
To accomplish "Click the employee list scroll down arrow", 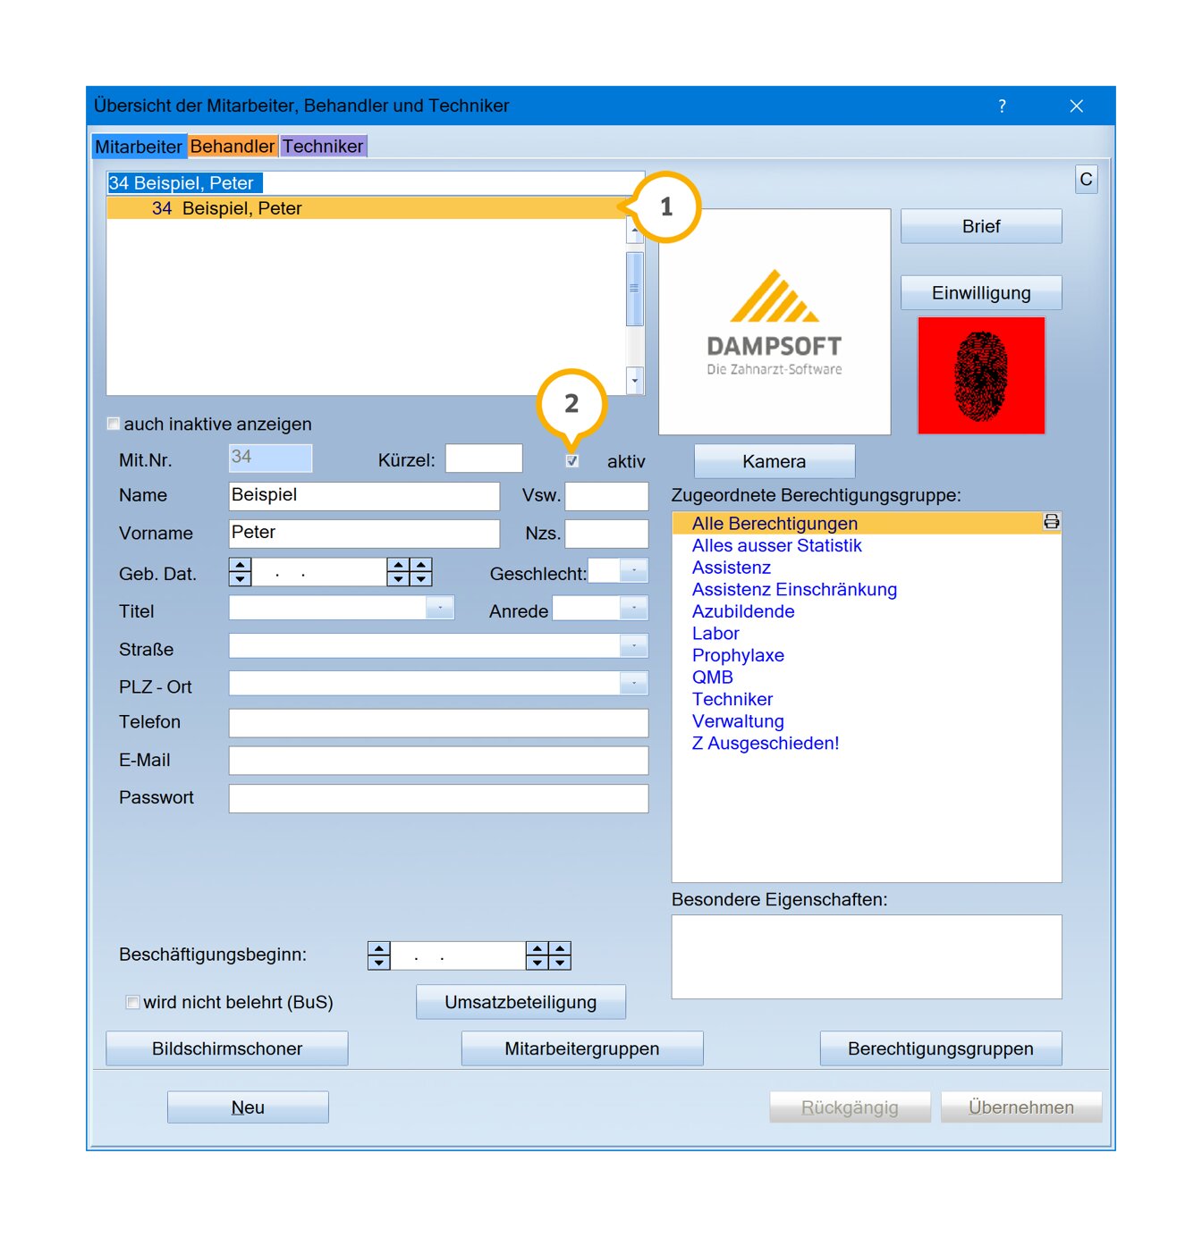I will (x=635, y=381).
